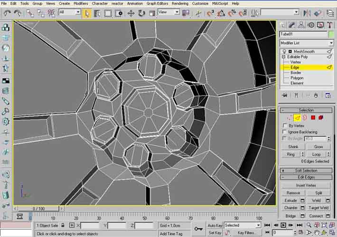
Task: Activate the Select and Rotate tool
Action: (141, 13)
